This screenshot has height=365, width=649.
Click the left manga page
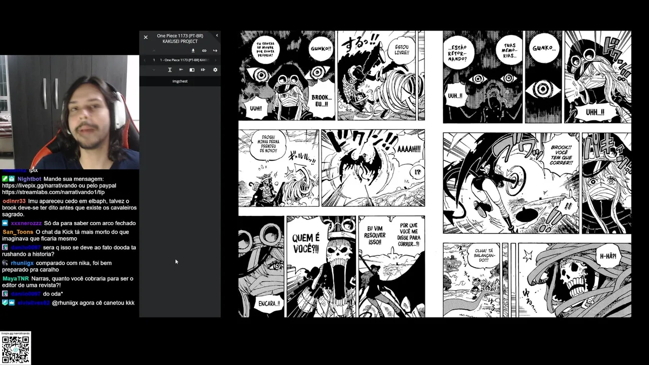(332, 174)
